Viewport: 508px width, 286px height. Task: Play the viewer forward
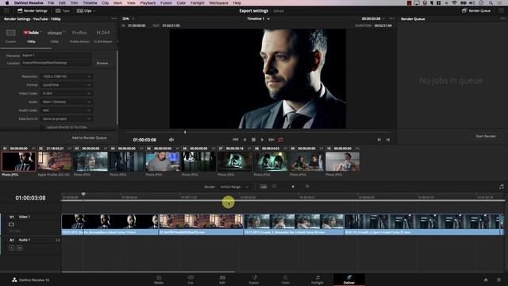262,140
